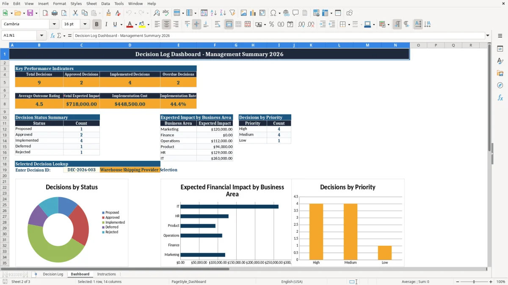This screenshot has height=285, width=508.
Task: Toggle Center Horizontally alignment
Action: click(166, 24)
